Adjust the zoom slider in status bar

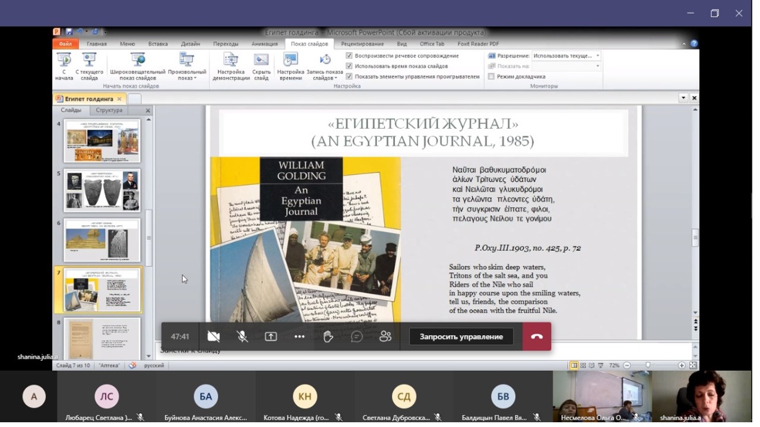648,366
